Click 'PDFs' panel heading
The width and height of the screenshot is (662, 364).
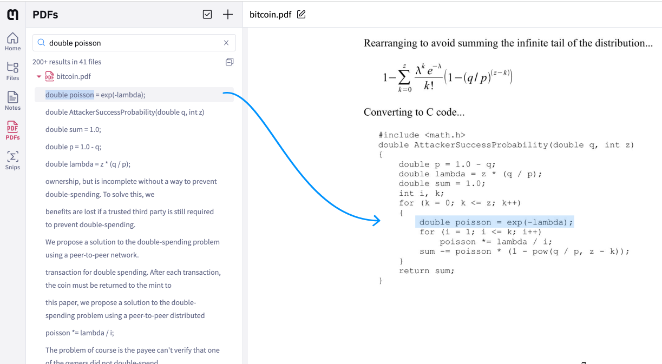pyautogui.click(x=45, y=15)
